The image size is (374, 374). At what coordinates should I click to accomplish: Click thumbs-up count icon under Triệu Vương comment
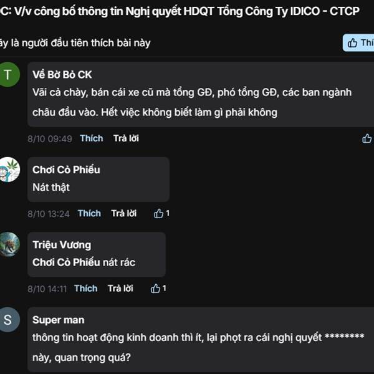pyautogui.click(x=158, y=289)
